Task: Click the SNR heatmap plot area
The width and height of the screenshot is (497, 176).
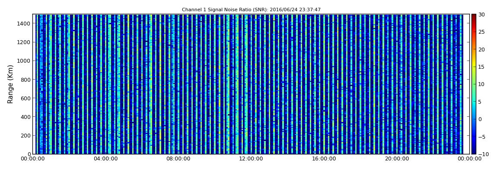Action: point(251,84)
